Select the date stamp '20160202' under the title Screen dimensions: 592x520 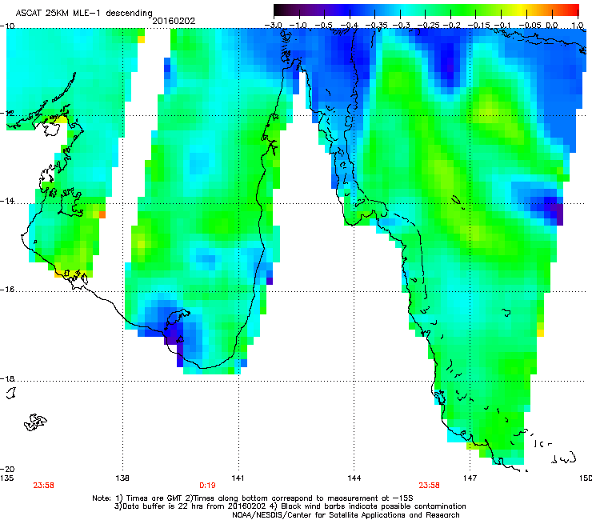point(174,21)
